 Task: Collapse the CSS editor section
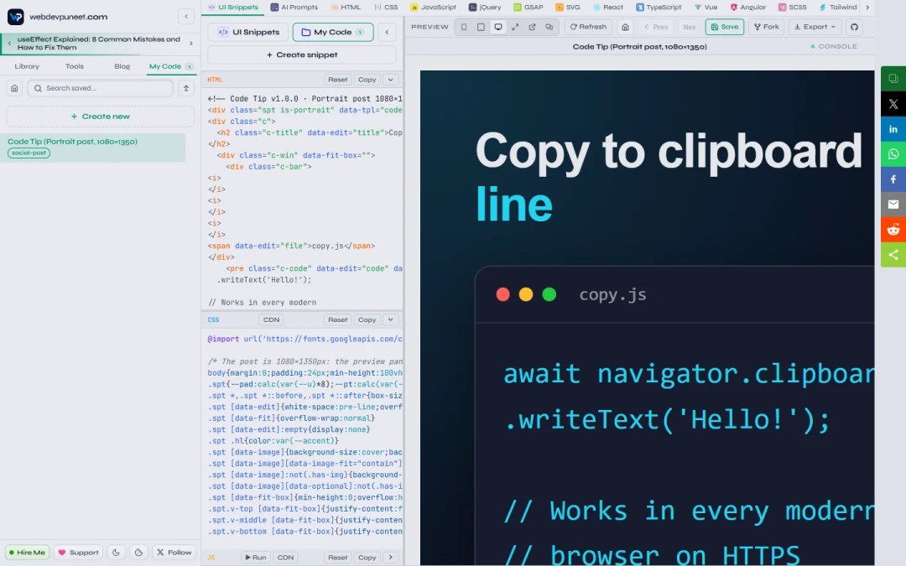coord(391,319)
